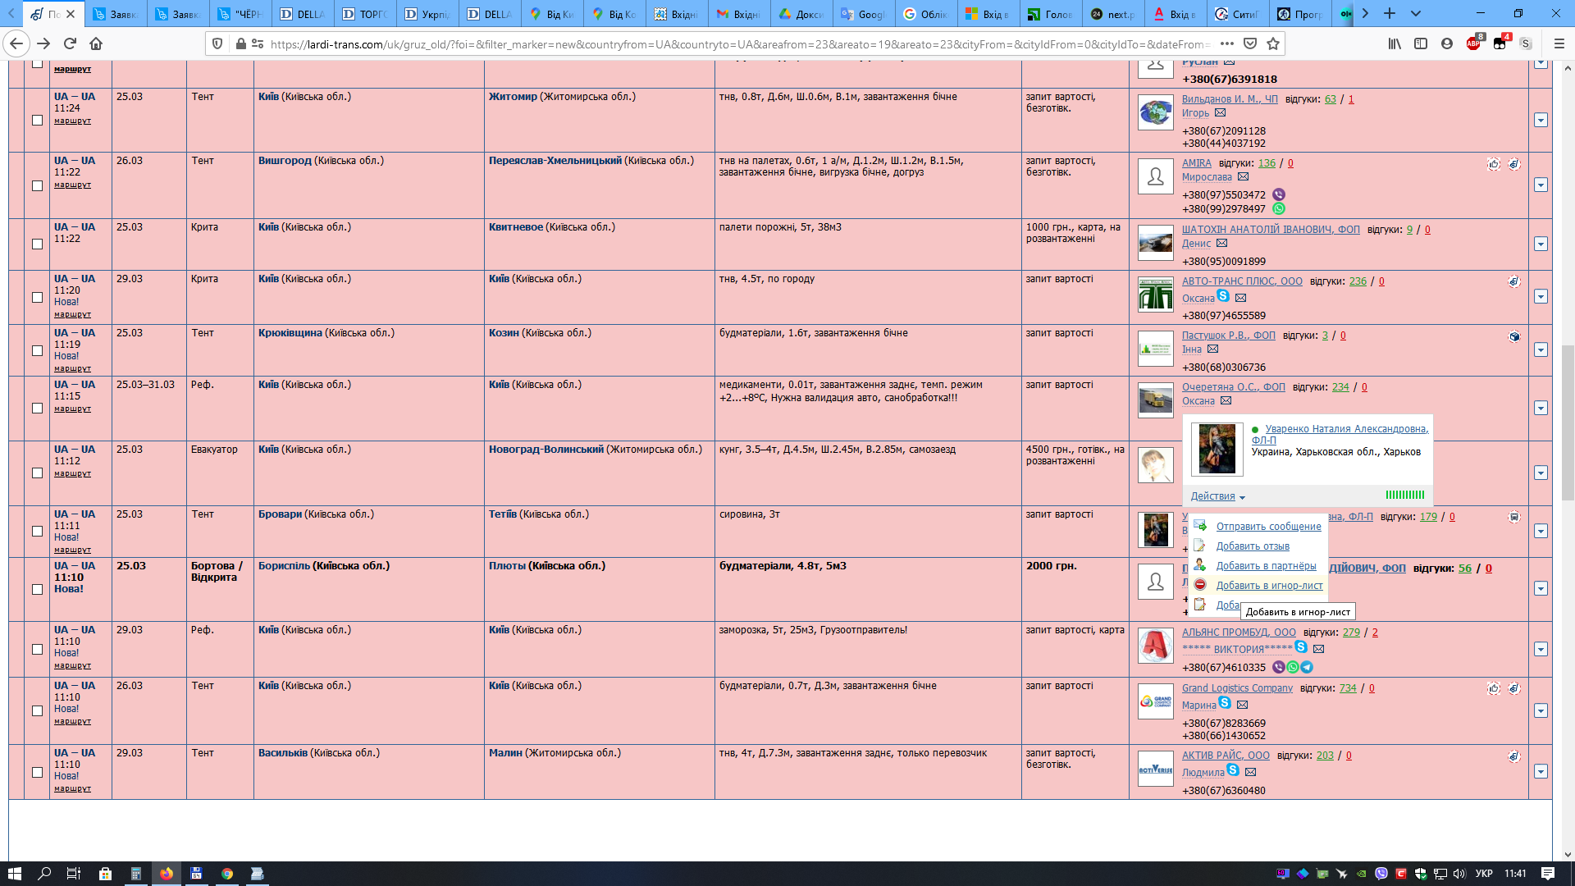Click package badge icon in Пастушок Р.В. row
This screenshot has height=886, width=1575.
click(x=1514, y=336)
